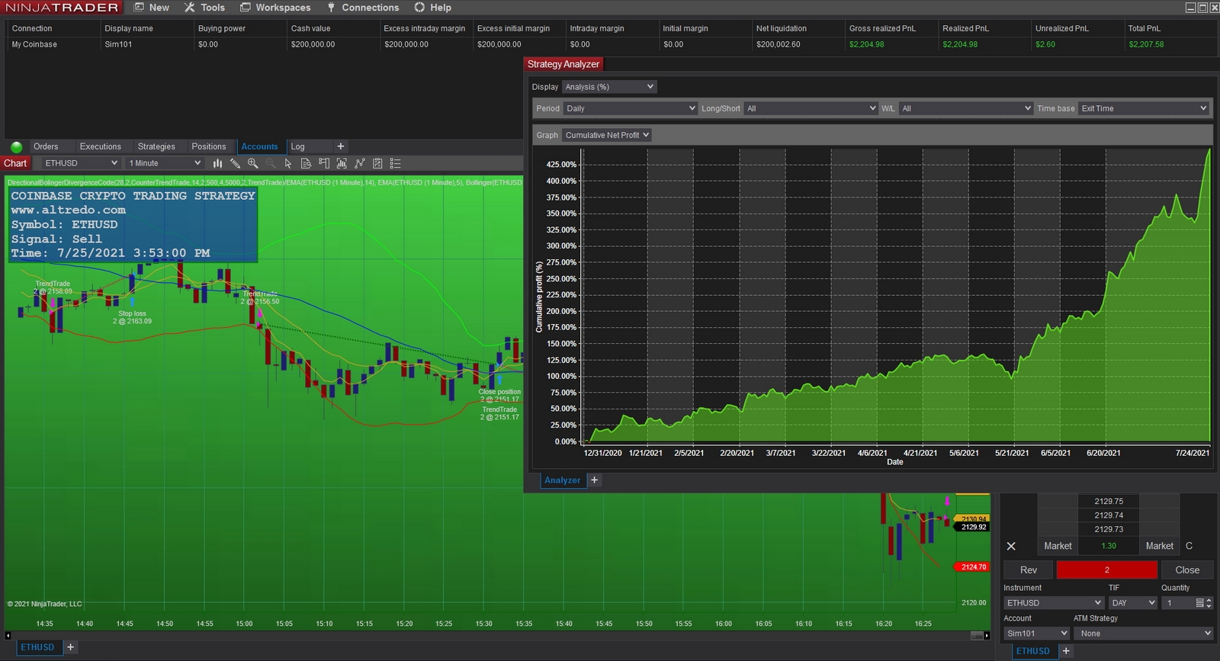Open the Workspaces menu
Viewport: 1220px width, 661px height.
(275, 8)
